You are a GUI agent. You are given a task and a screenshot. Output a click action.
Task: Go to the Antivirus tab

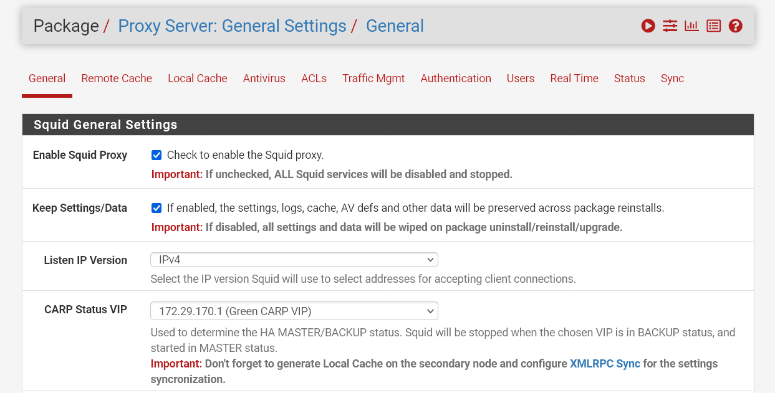(x=264, y=78)
